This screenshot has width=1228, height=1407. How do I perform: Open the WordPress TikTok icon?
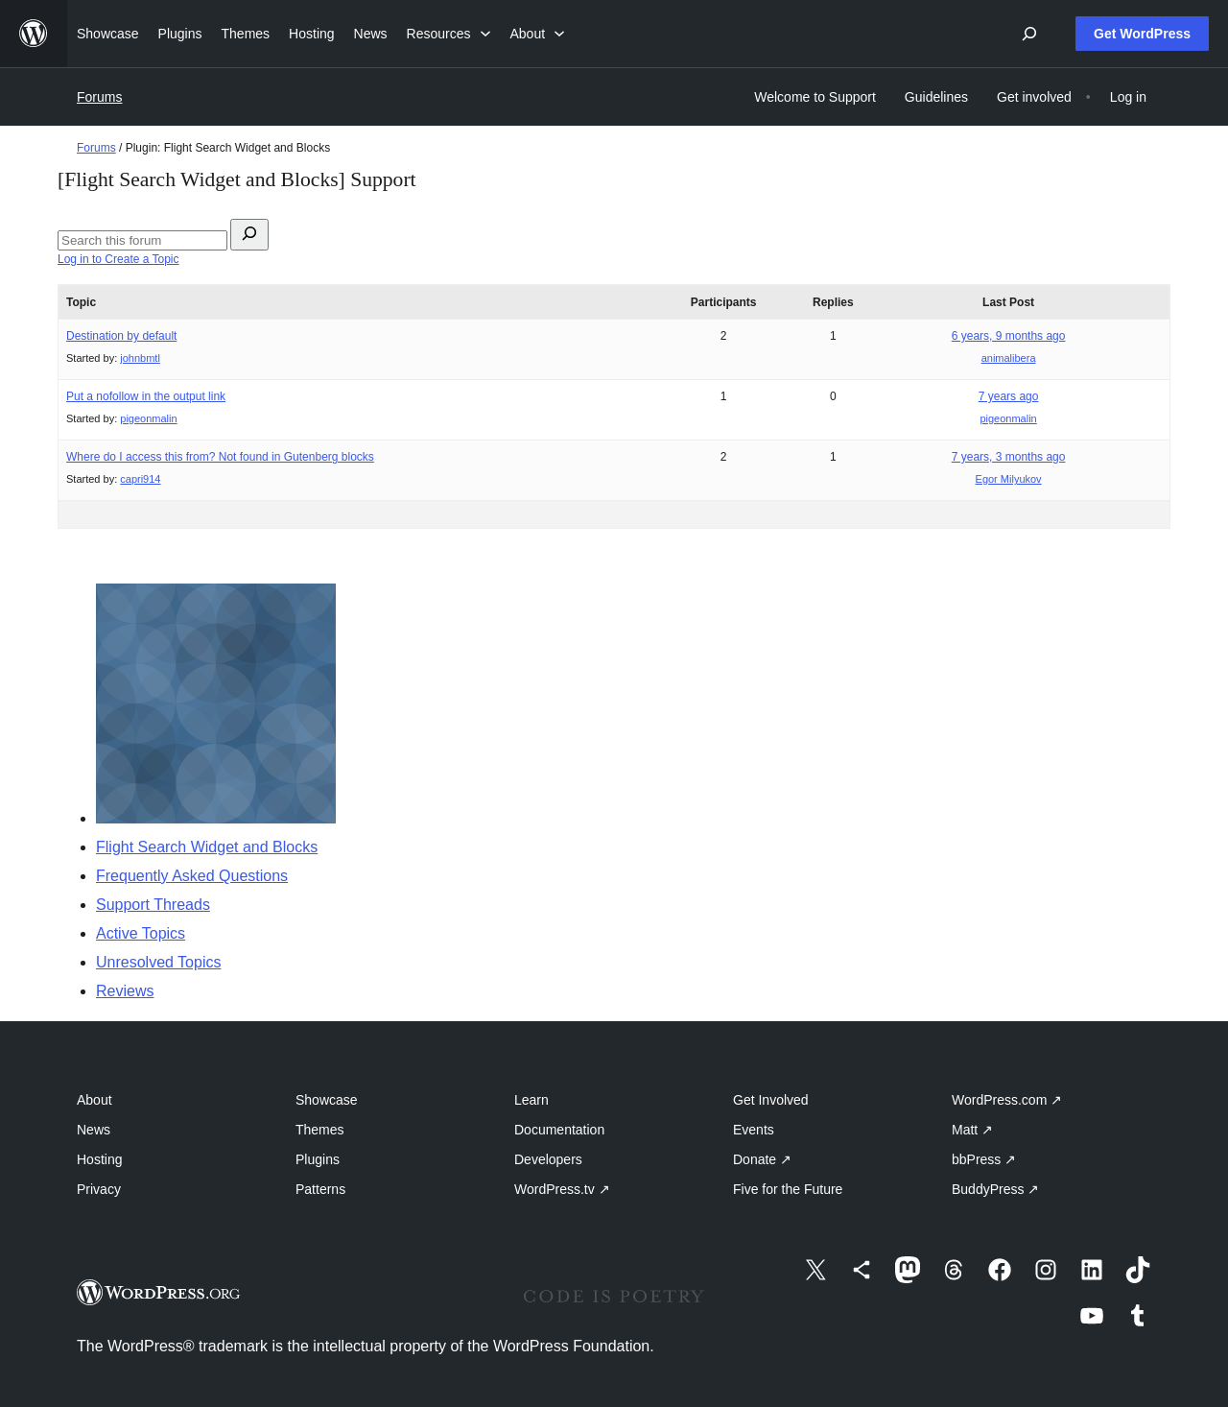click(x=1138, y=1270)
